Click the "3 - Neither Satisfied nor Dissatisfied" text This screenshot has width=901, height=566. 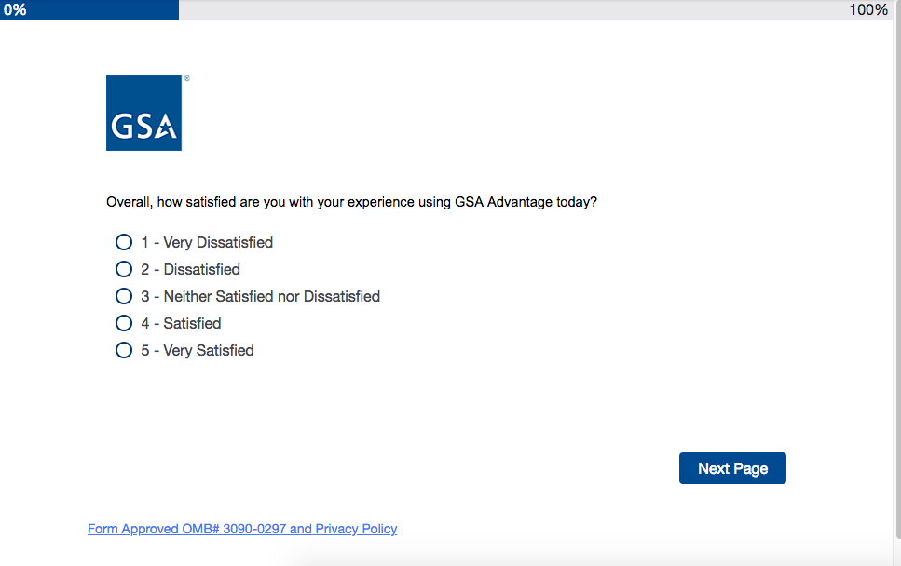pos(261,296)
